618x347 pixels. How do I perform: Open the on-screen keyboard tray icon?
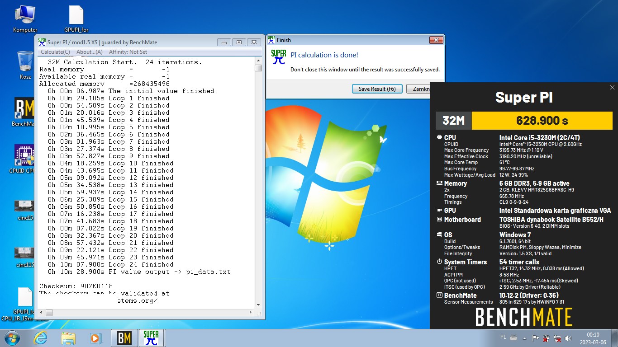[513, 338]
